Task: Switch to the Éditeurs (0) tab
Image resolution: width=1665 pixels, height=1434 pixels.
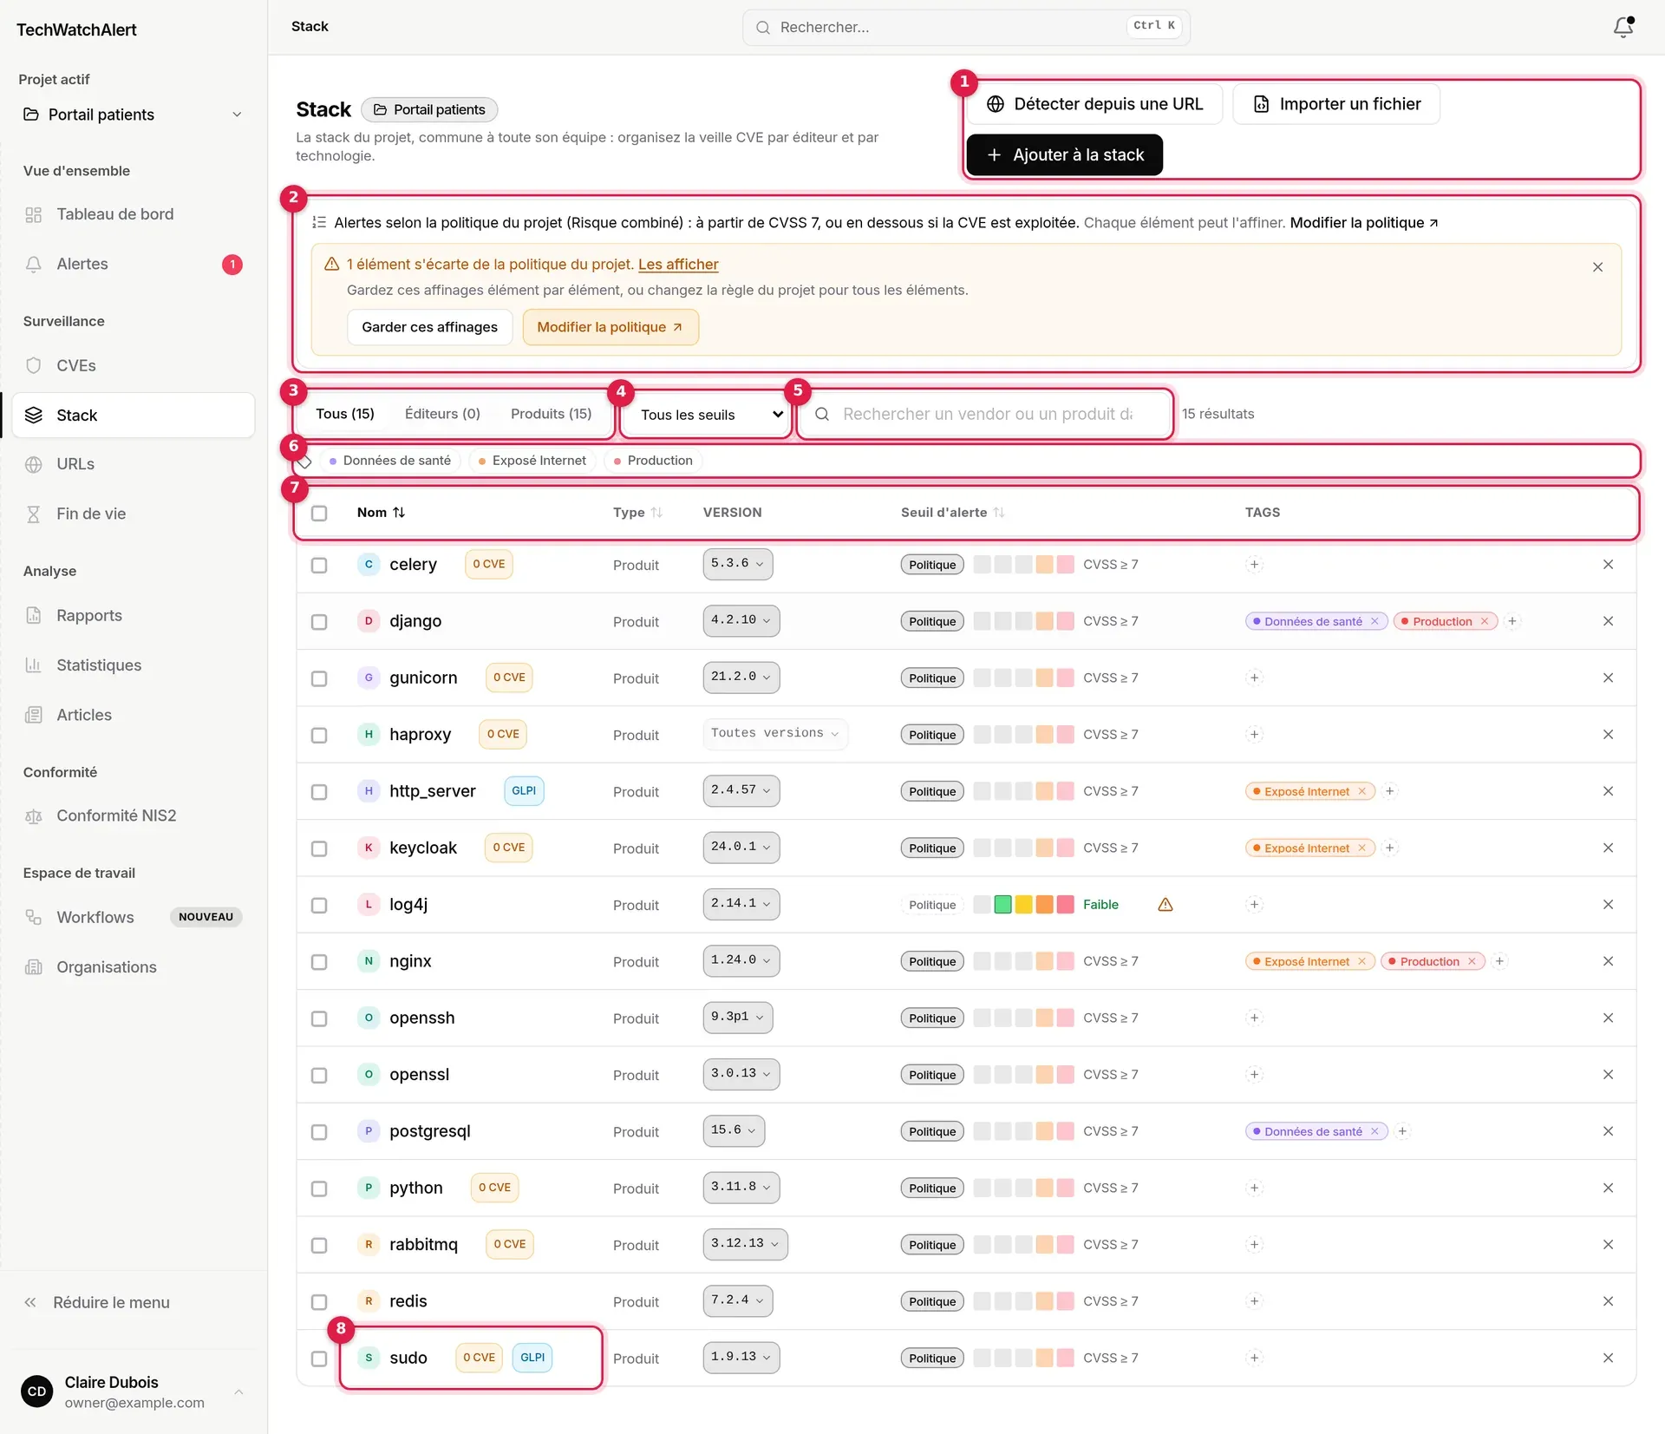Action: point(442,414)
